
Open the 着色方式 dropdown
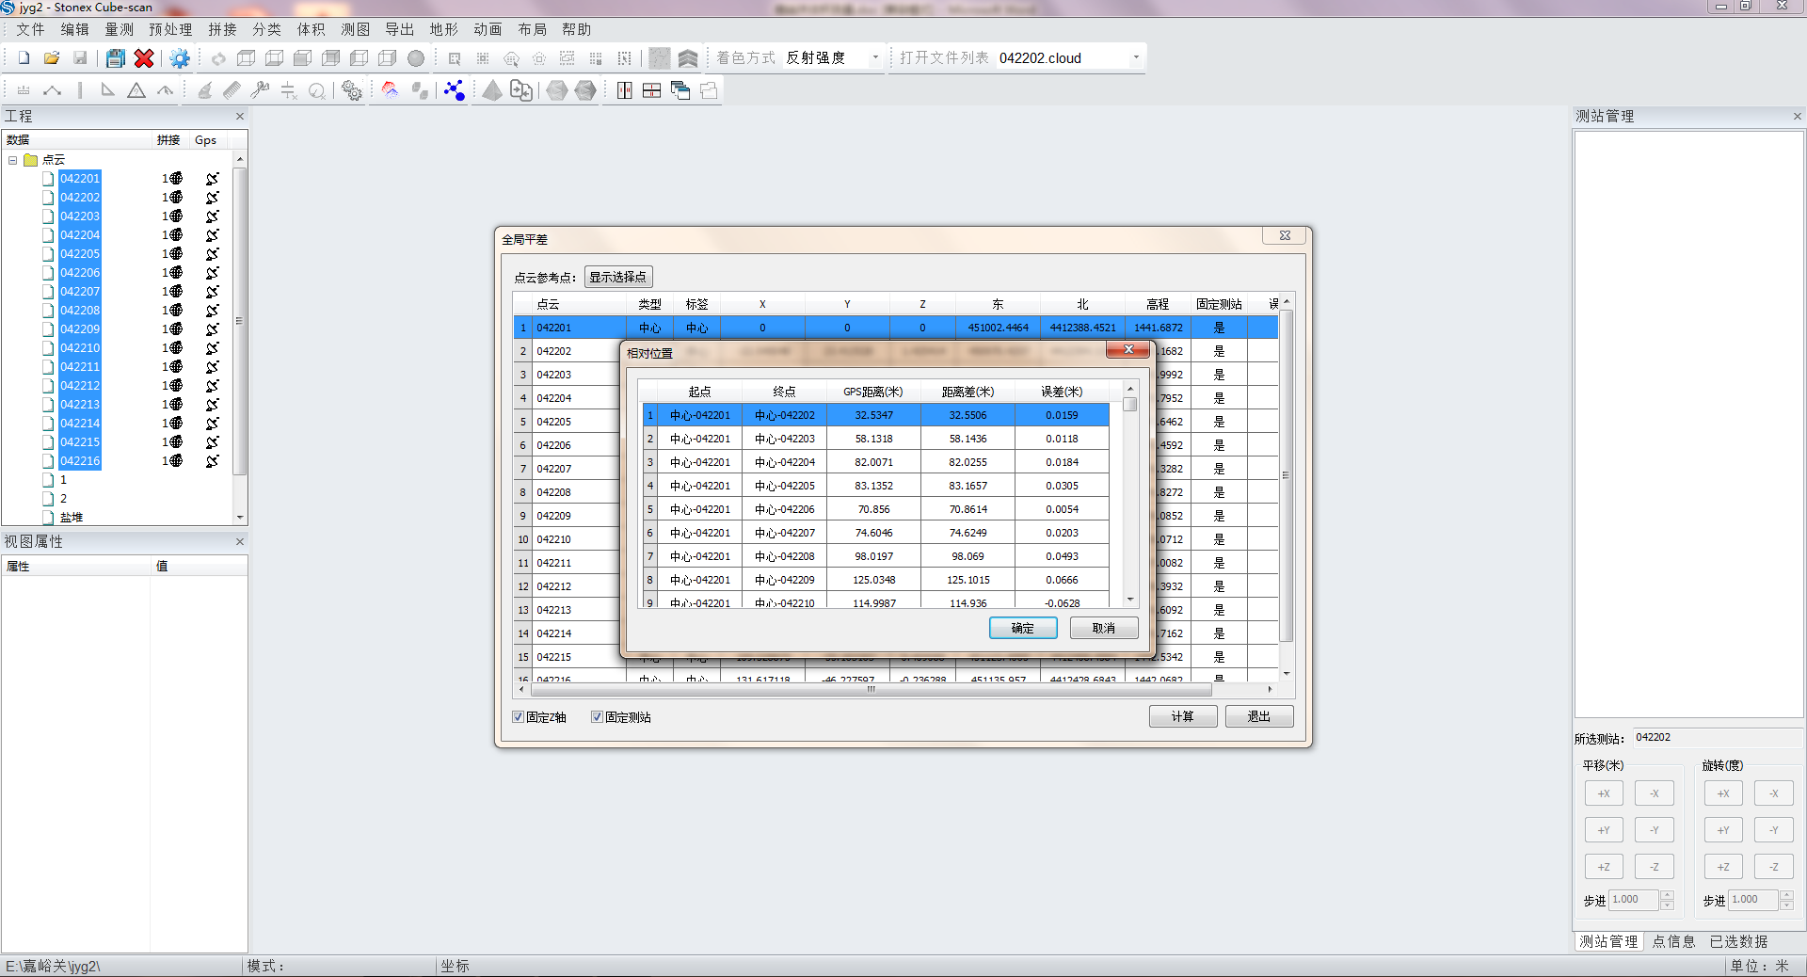point(874,58)
